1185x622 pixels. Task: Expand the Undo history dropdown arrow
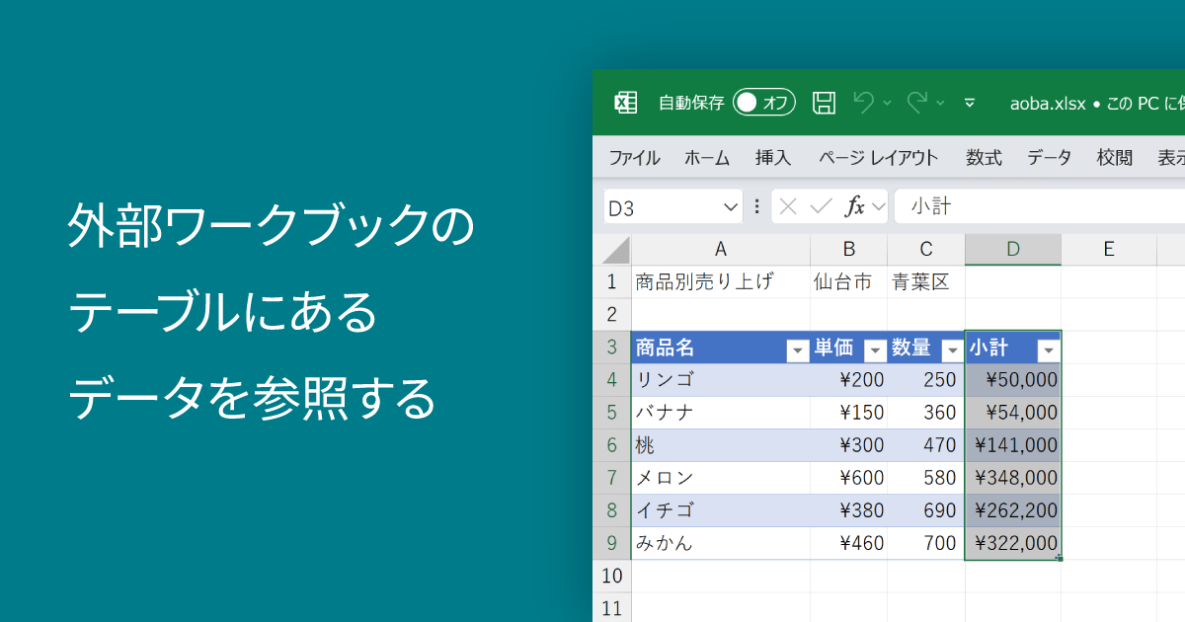coord(885,103)
